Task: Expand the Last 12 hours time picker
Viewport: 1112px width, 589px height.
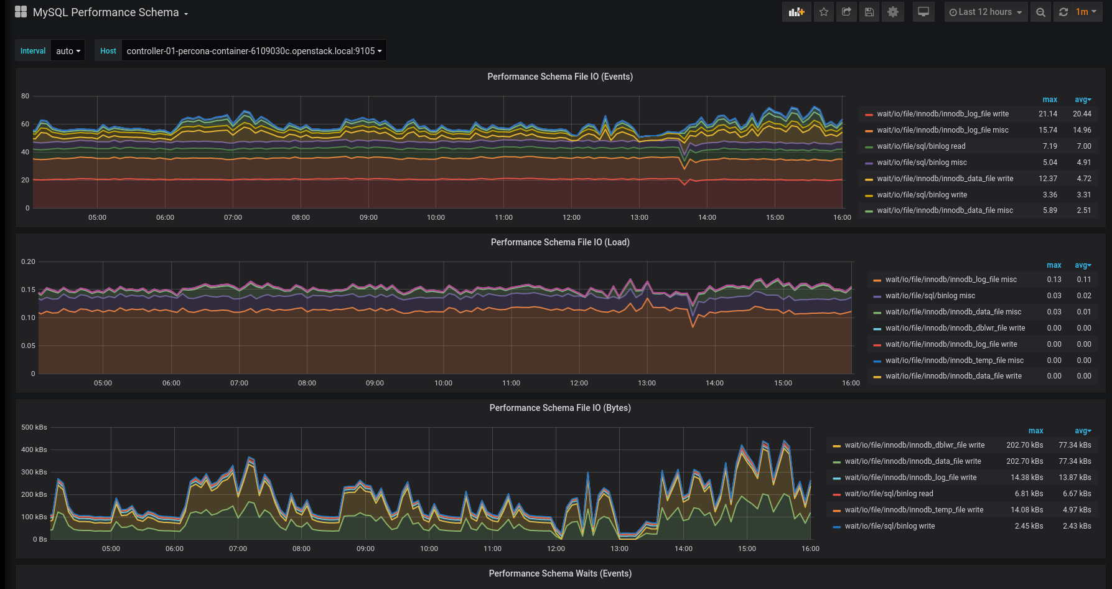Action: point(986,12)
